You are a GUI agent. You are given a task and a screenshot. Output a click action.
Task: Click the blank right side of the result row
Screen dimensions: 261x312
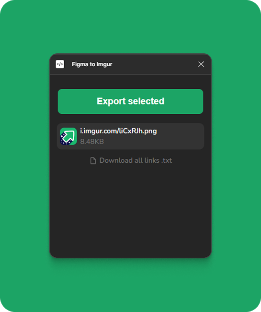pyautogui.click(x=180, y=136)
